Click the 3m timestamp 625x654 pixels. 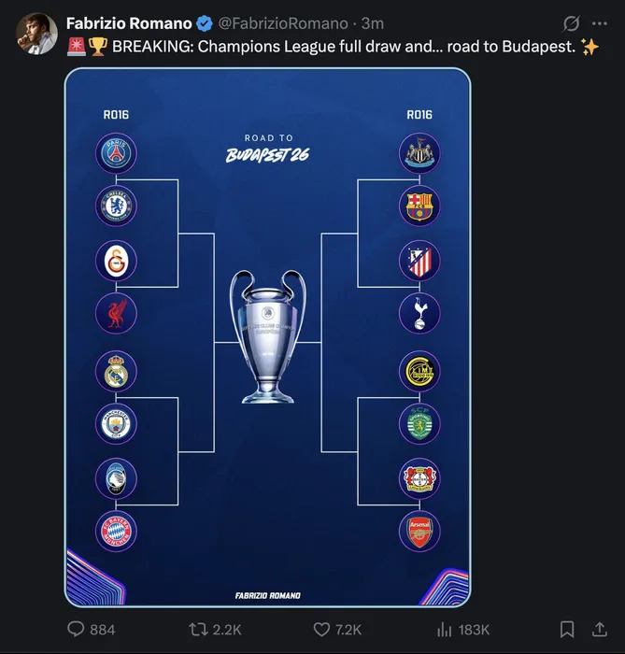[x=373, y=23]
